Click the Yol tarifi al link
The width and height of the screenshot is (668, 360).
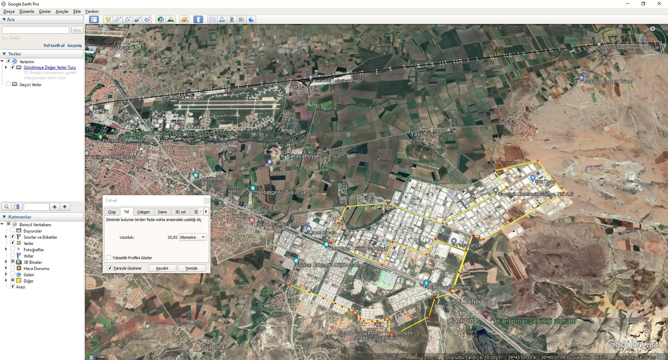[x=54, y=46]
